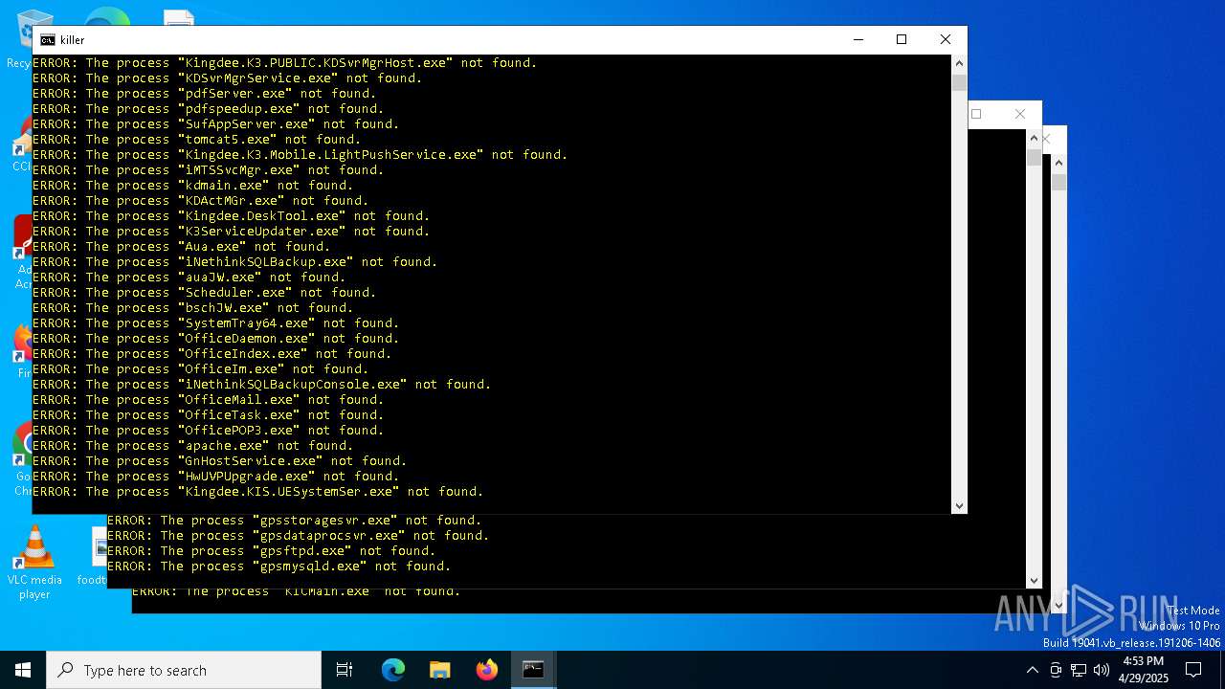This screenshot has width=1225, height=689.
Task: Click the taskbar clock showing 4:53 PM
Action: tap(1142, 670)
